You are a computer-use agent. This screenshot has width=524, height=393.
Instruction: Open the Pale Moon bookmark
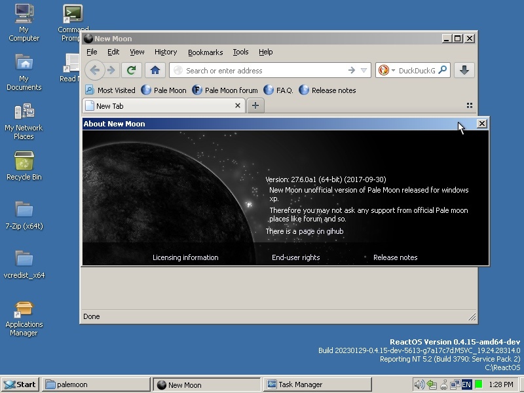pyautogui.click(x=163, y=90)
